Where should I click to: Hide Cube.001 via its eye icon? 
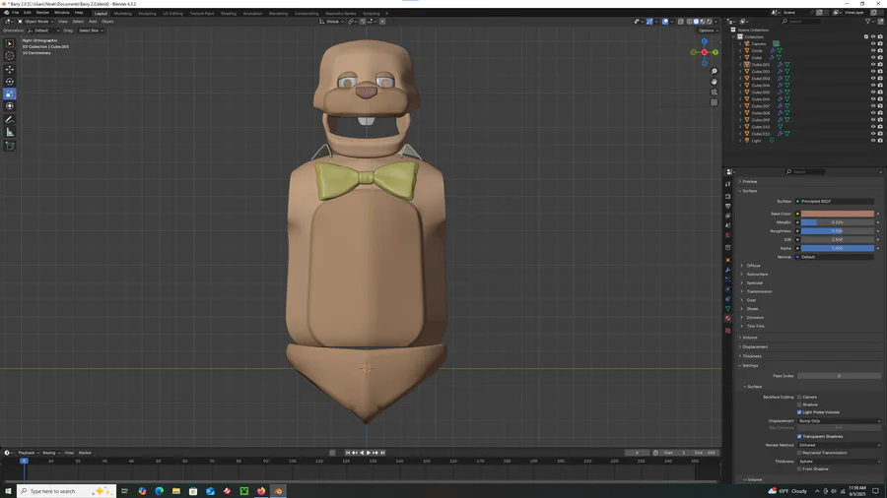(873, 64)
